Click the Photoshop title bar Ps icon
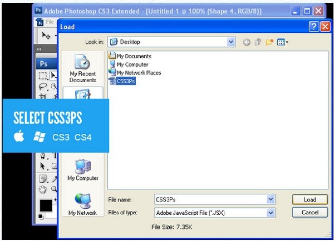This screenshot has width=334, height=241. pyautogui.click(x=38, y=10)
